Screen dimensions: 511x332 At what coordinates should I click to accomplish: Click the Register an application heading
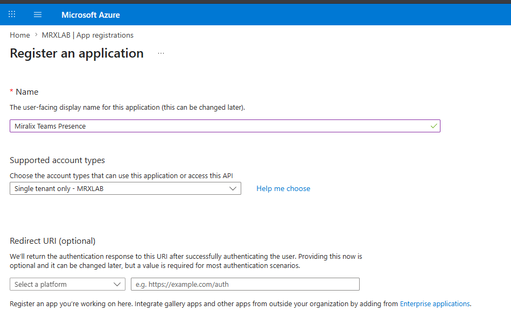click(x=76, y=53)
